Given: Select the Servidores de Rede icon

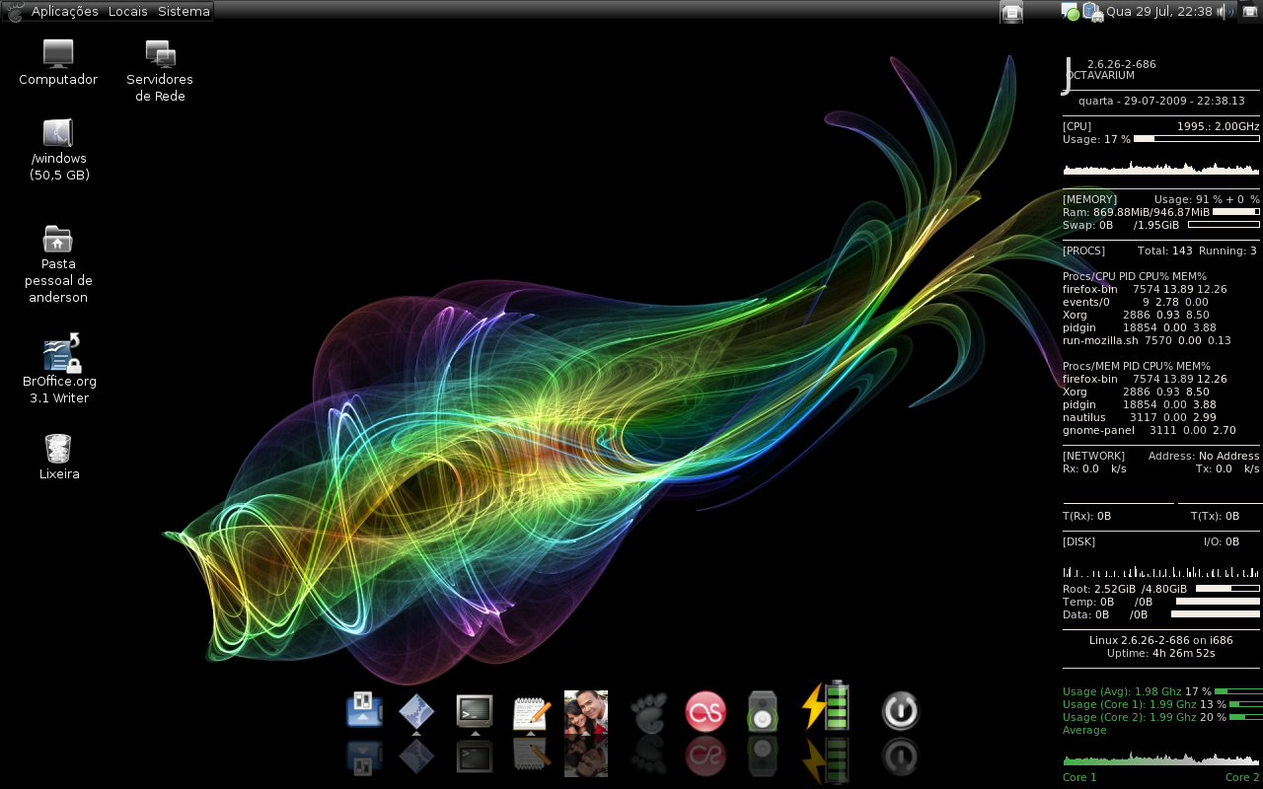Looking at the screenshot, I should click(x=160, y=71).
